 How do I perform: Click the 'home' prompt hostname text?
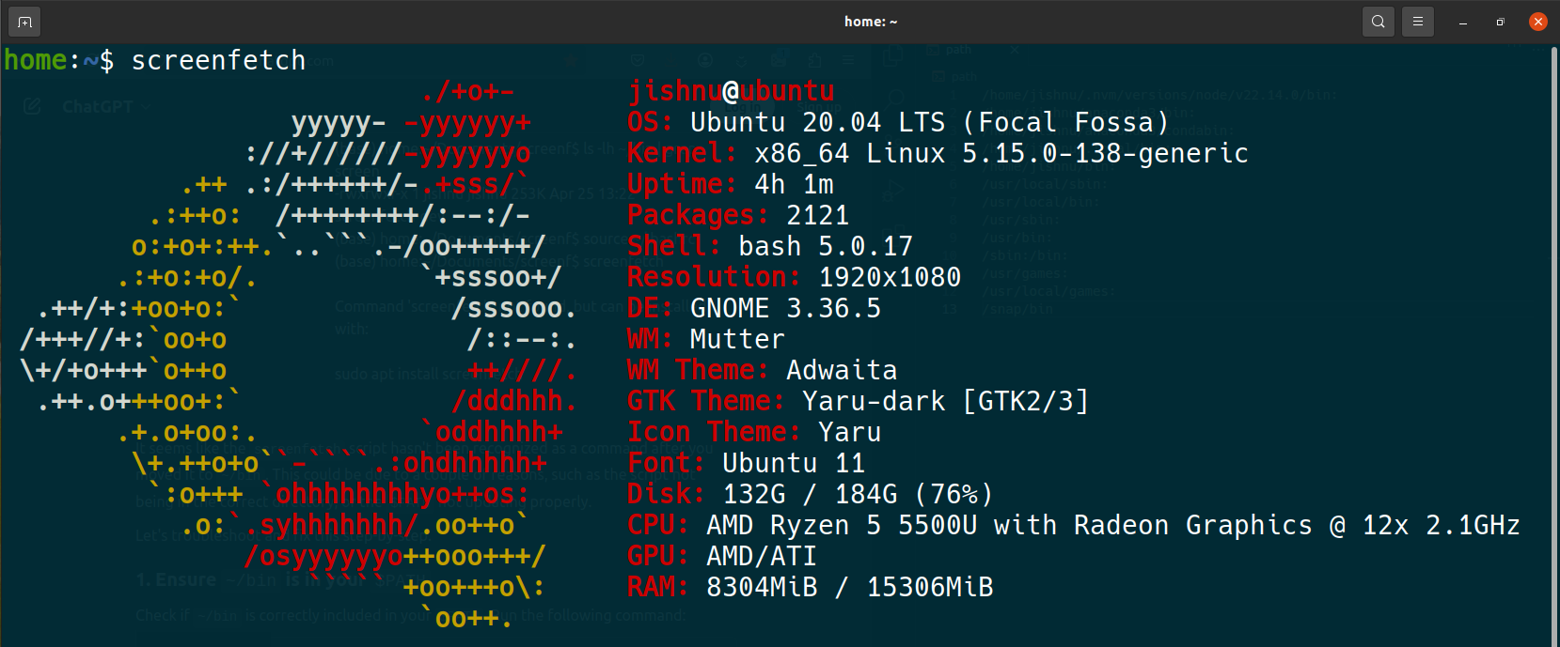point(36,60)
